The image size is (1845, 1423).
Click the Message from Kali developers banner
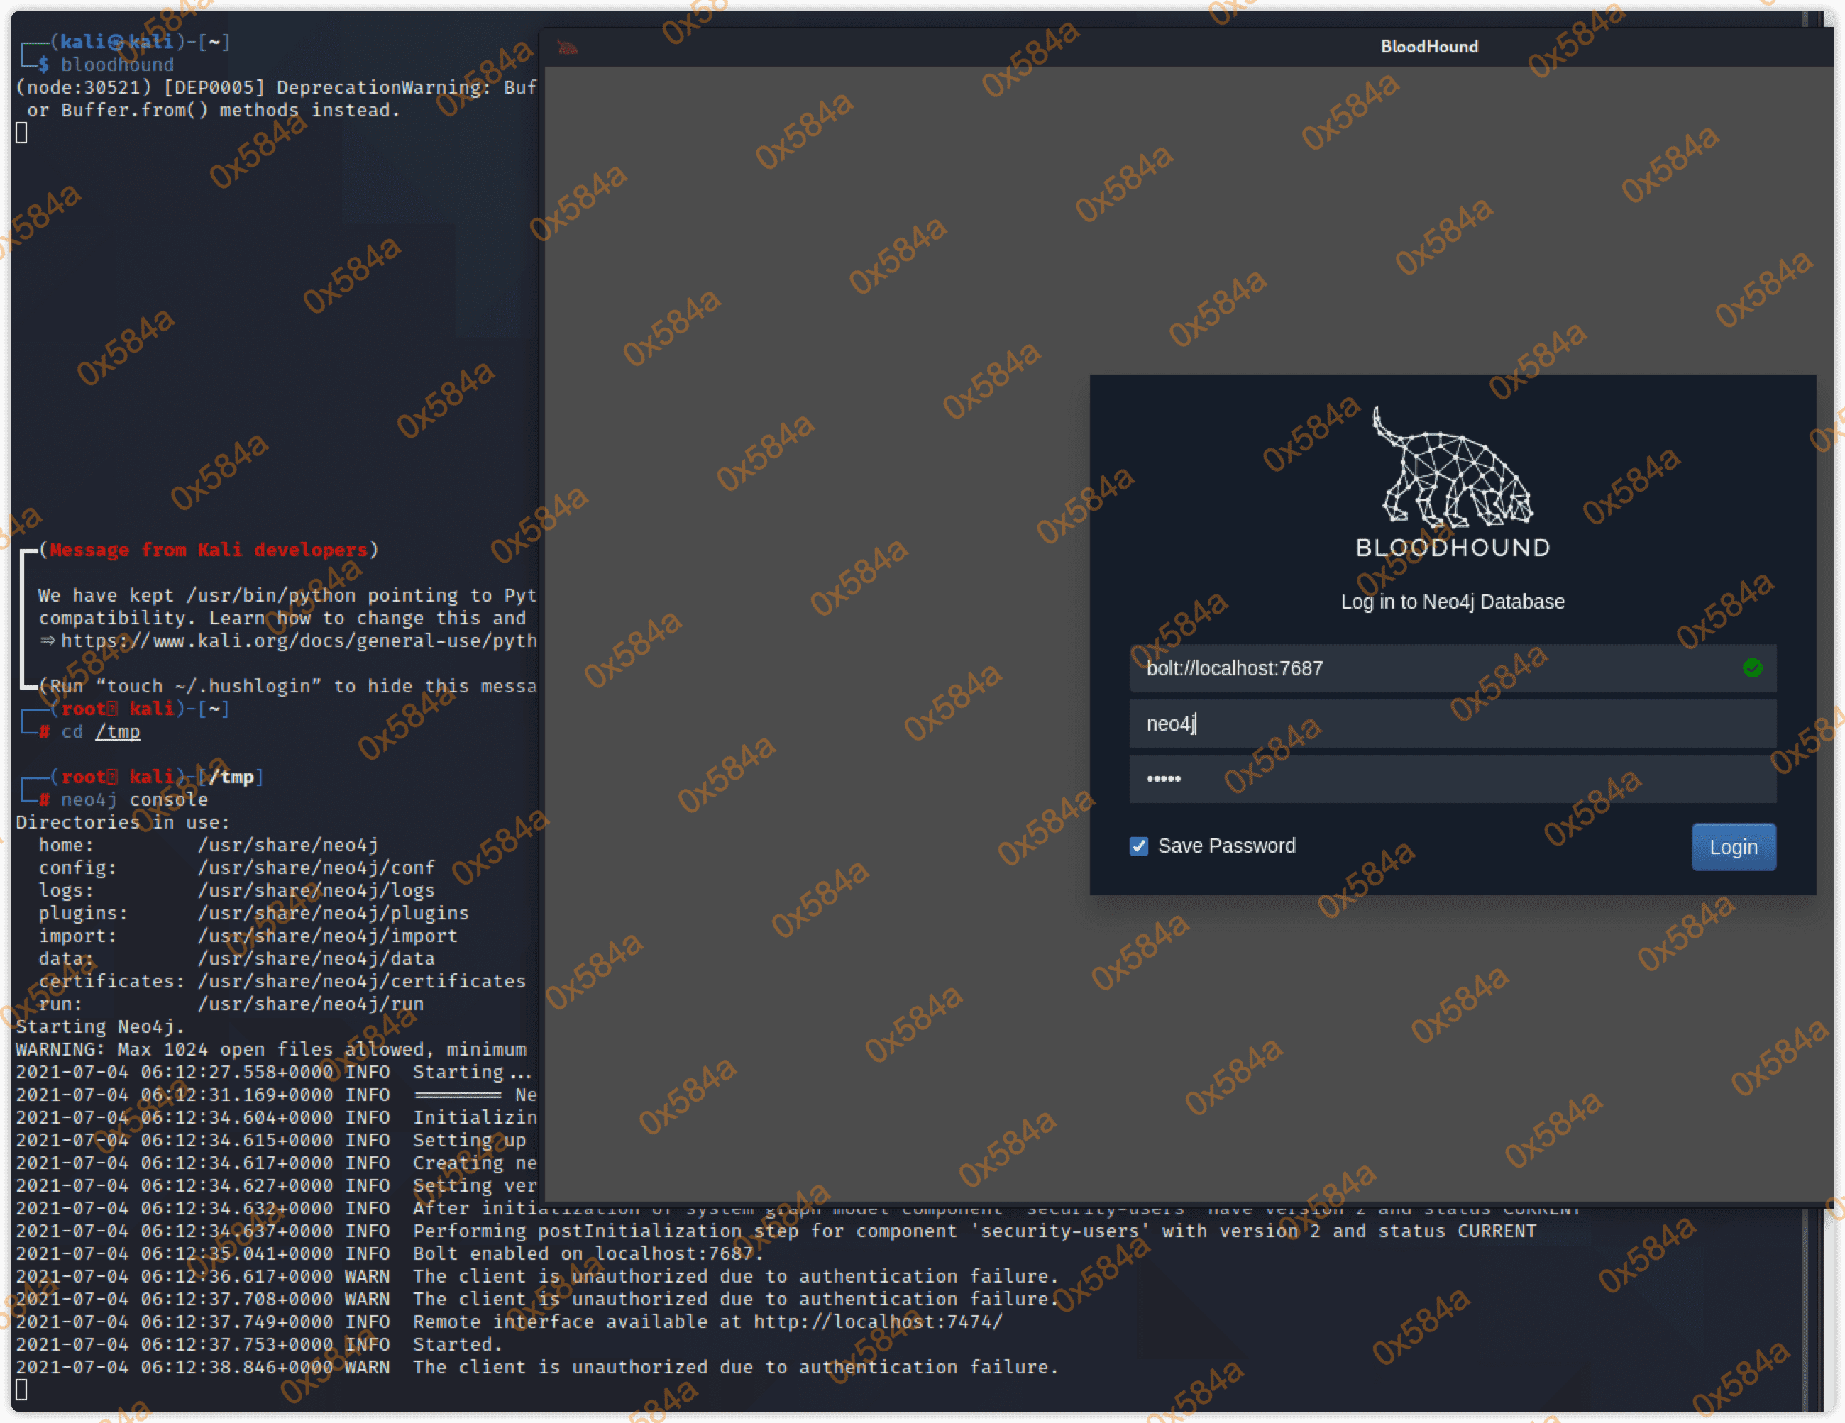pos(208,550)
